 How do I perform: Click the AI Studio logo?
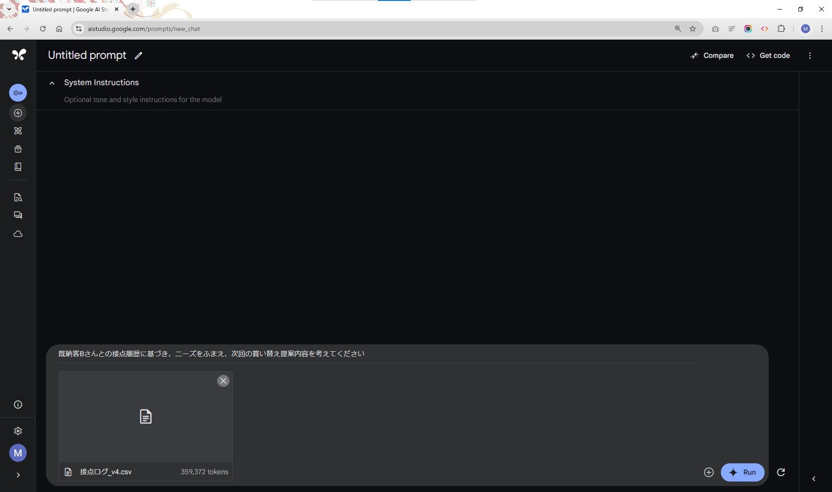click(19, 55)
